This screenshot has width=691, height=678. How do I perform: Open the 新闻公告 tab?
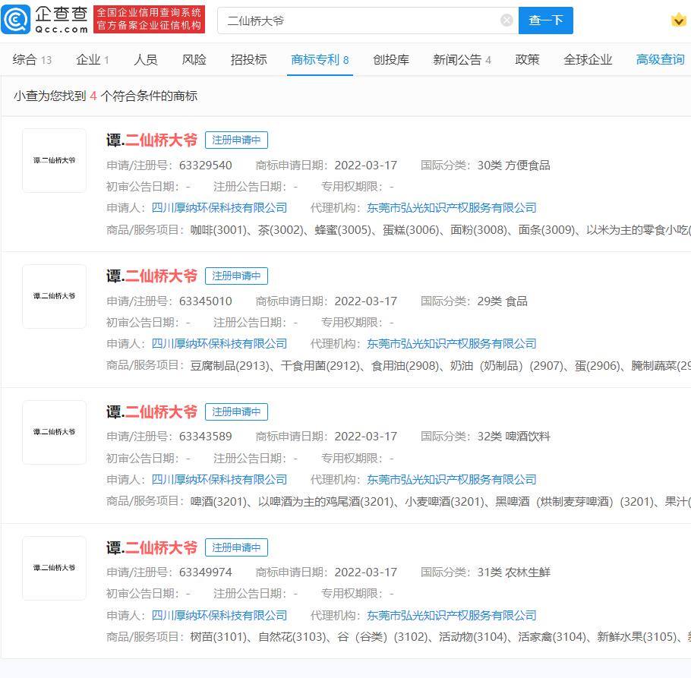click(462, 59)
